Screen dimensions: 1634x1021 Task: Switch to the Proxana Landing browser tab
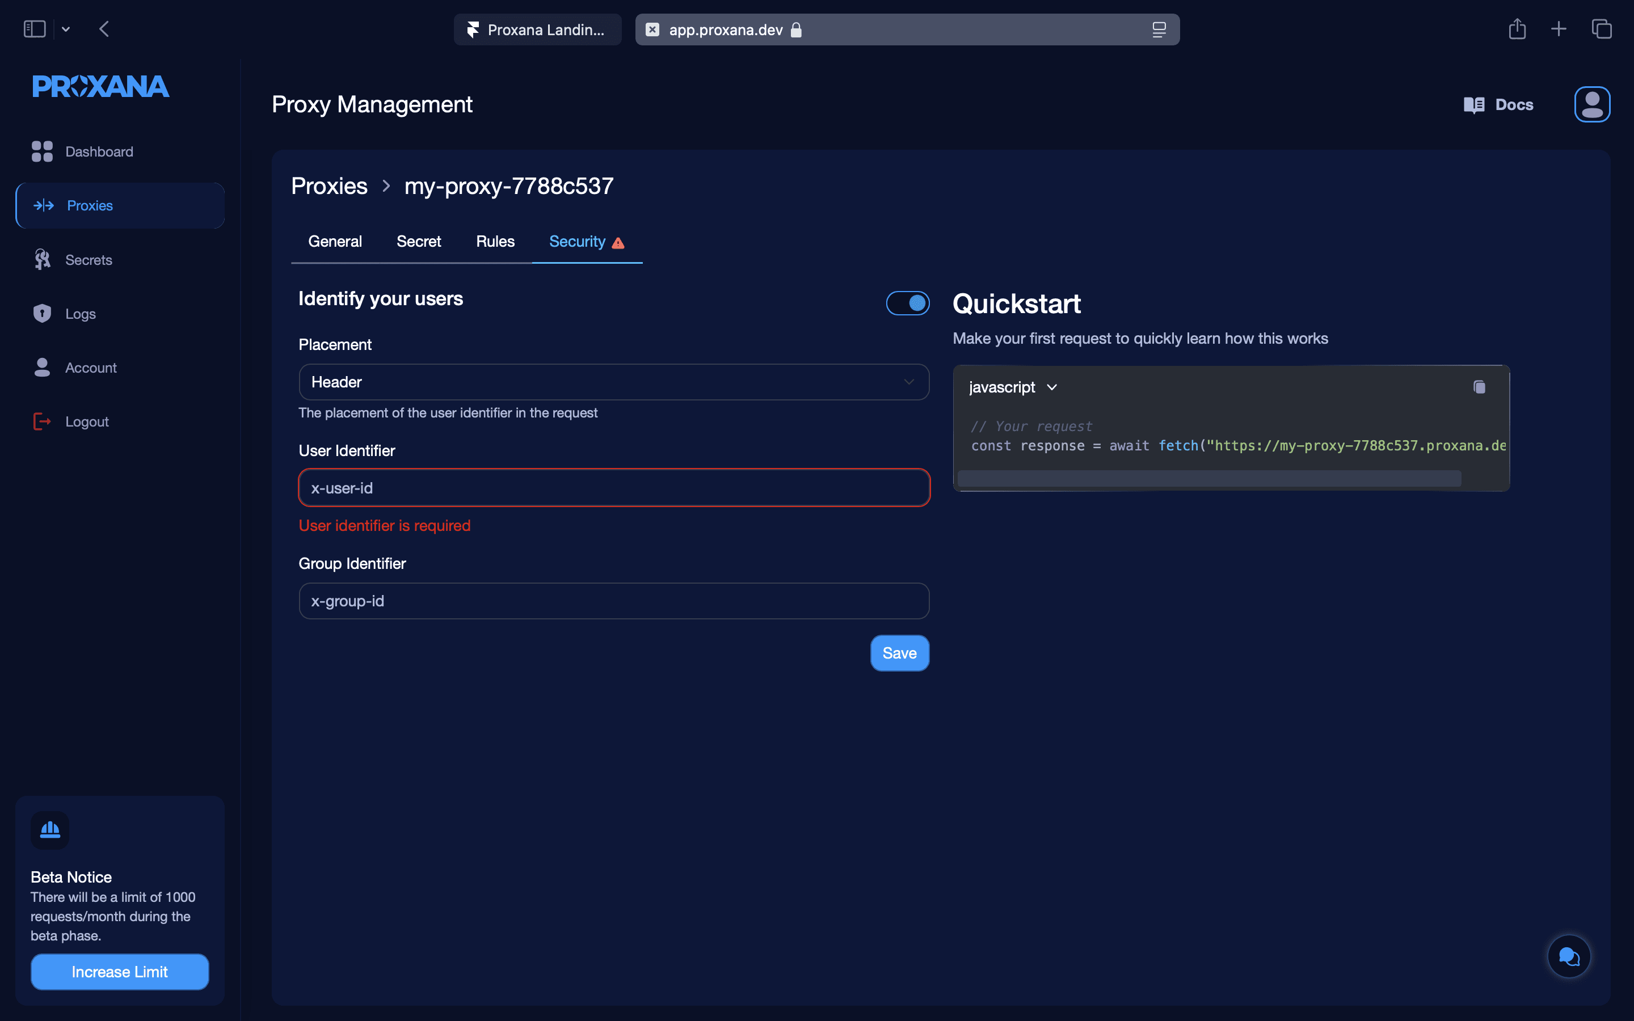(x=537, y=29)
